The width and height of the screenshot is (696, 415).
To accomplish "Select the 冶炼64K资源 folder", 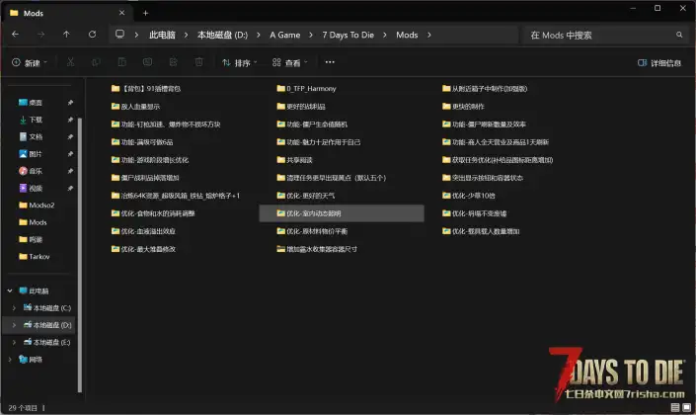I will pos(176,196).
